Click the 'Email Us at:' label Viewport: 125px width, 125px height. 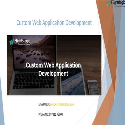click(44, 105)
